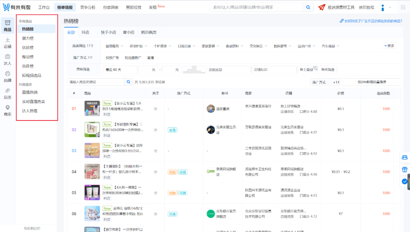Select the 达人 sidebar icon

[7, 59]
